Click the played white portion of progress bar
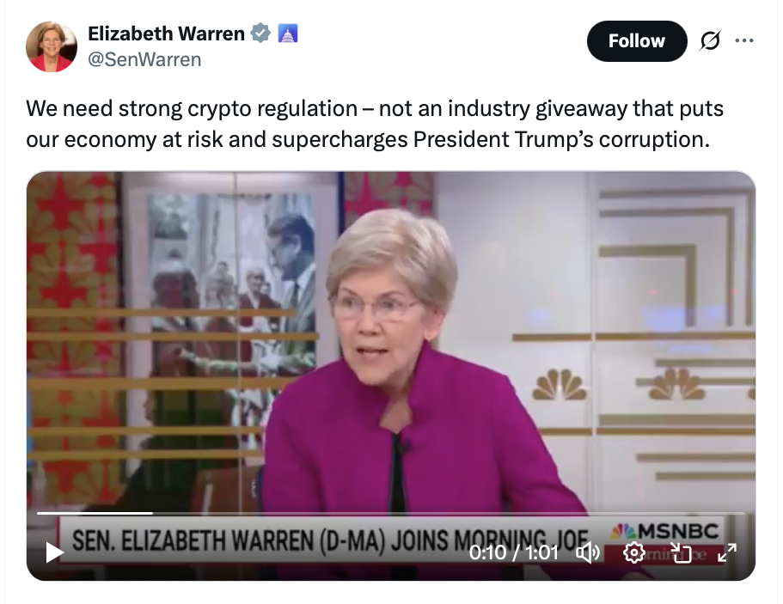The width and height of the screenshot is (783, 604). [95, 513]
